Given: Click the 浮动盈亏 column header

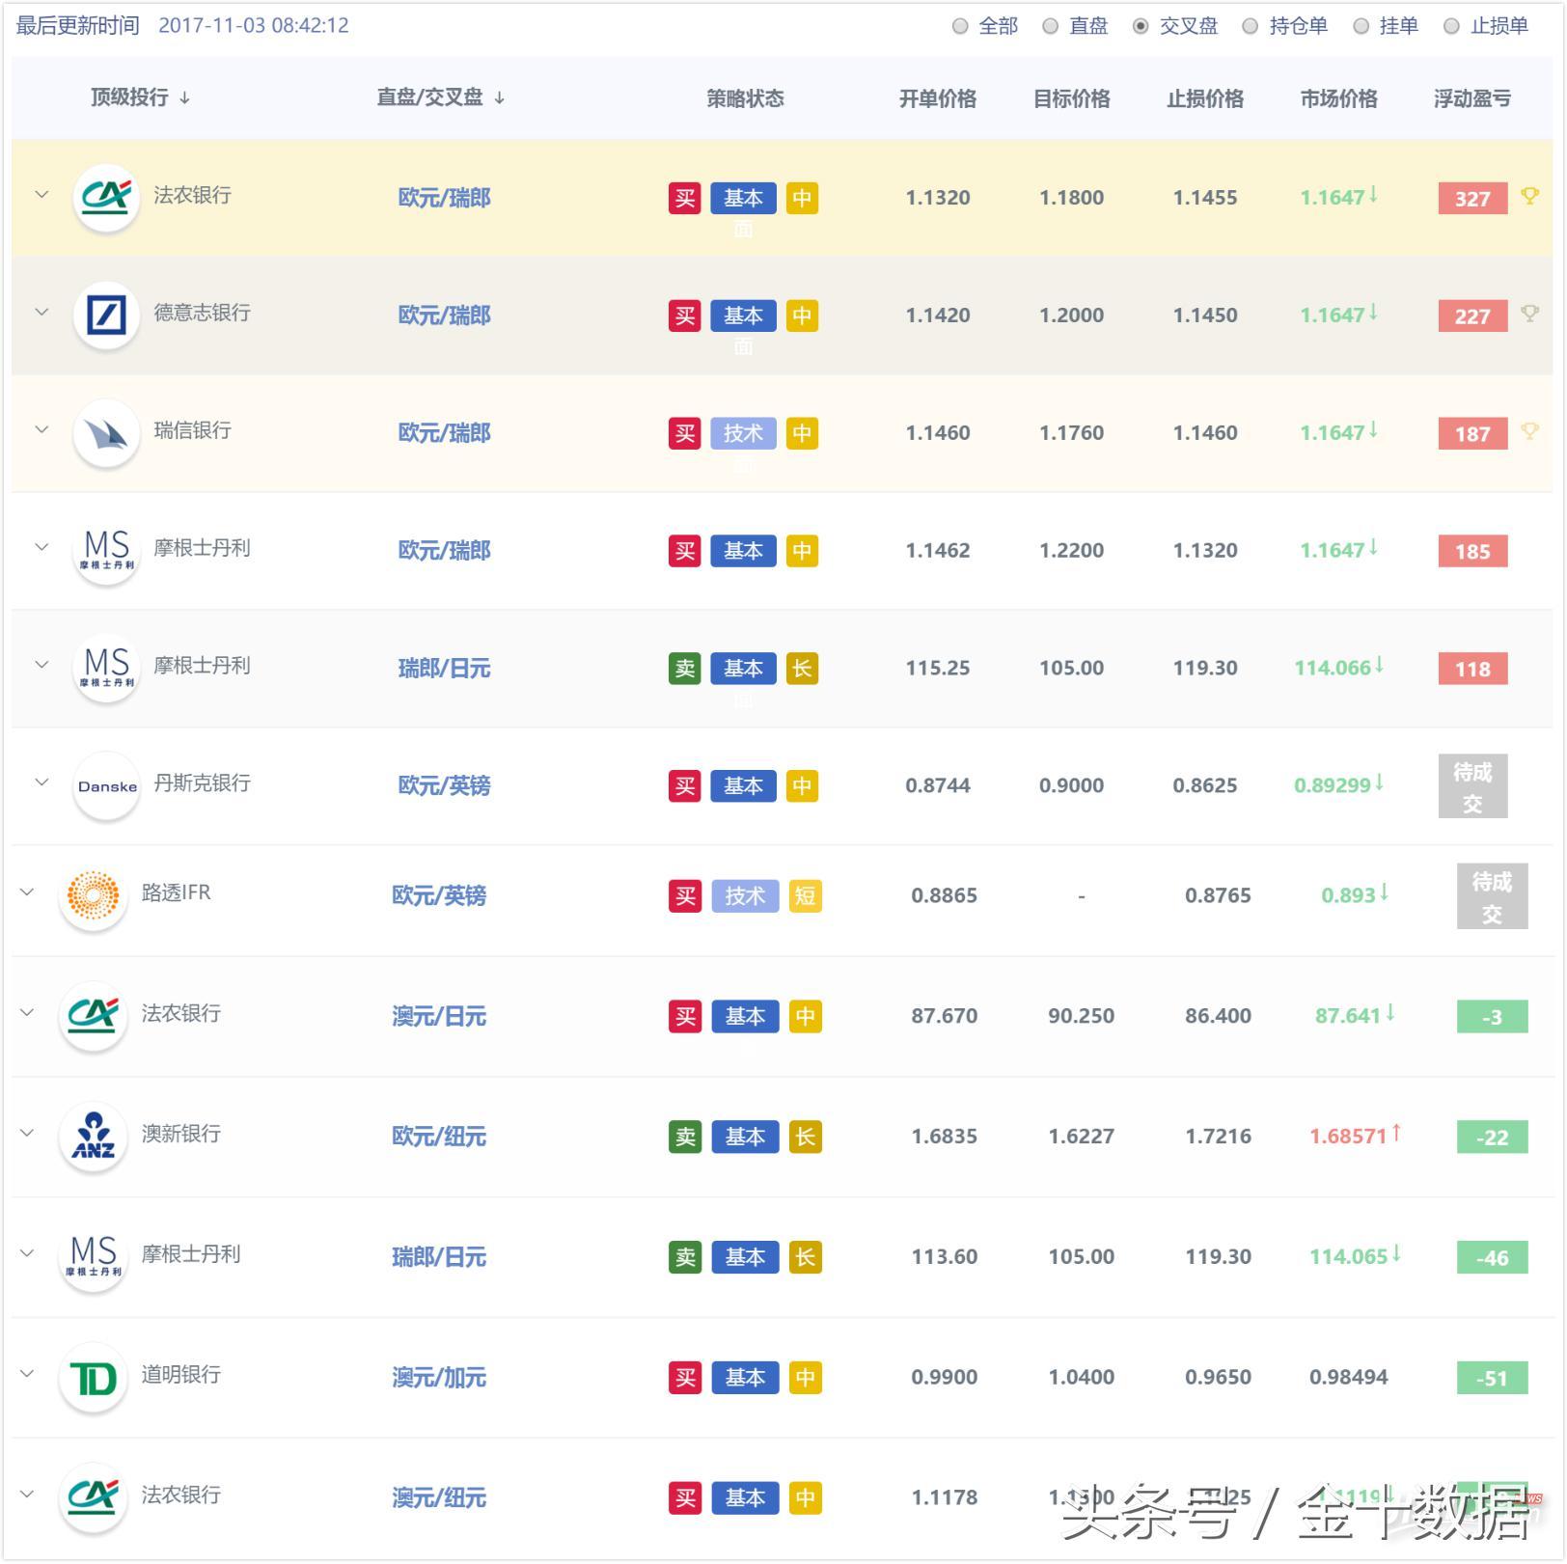Looking at the screenshot, I should point(1472,98).
